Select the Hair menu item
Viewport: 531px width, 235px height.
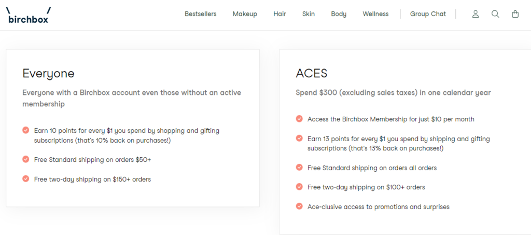pyautogui.click(x=280, y=14)
